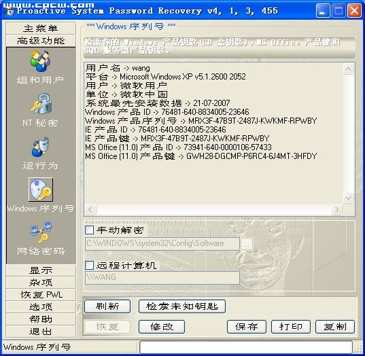Open the 杂项 menu section
Viewport: 365px width, 356px height.
41,283
